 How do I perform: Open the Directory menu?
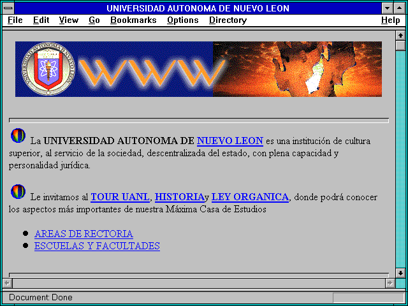click(x=228, y=21)
